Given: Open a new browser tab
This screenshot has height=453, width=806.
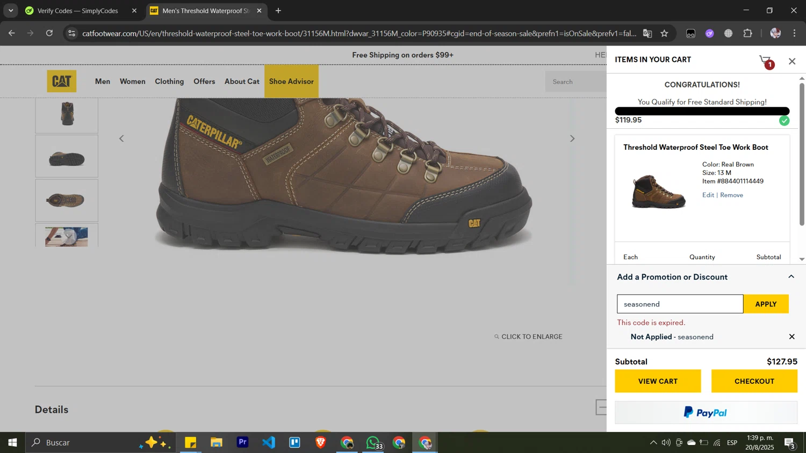Looking at the screenshot, I should pyautogui.click(x=278, y=11).
